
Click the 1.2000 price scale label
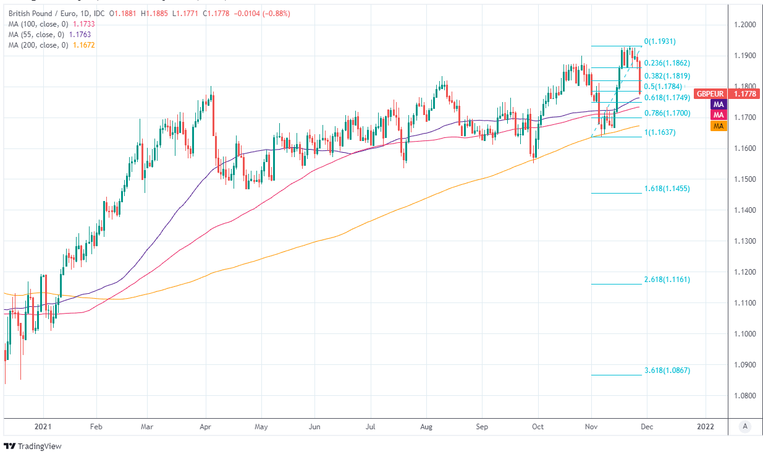(x=745, y=25)
